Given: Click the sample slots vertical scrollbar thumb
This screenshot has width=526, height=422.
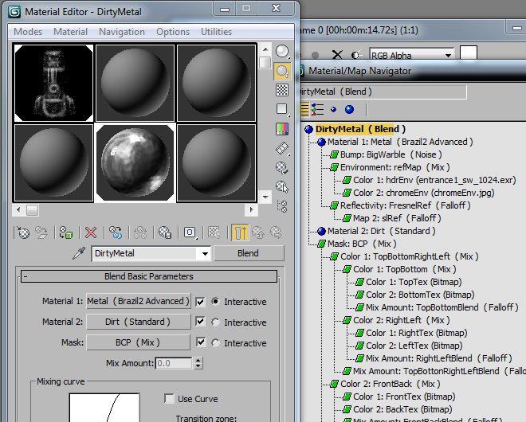Looking at the screenshot, I should pos(265,63).
